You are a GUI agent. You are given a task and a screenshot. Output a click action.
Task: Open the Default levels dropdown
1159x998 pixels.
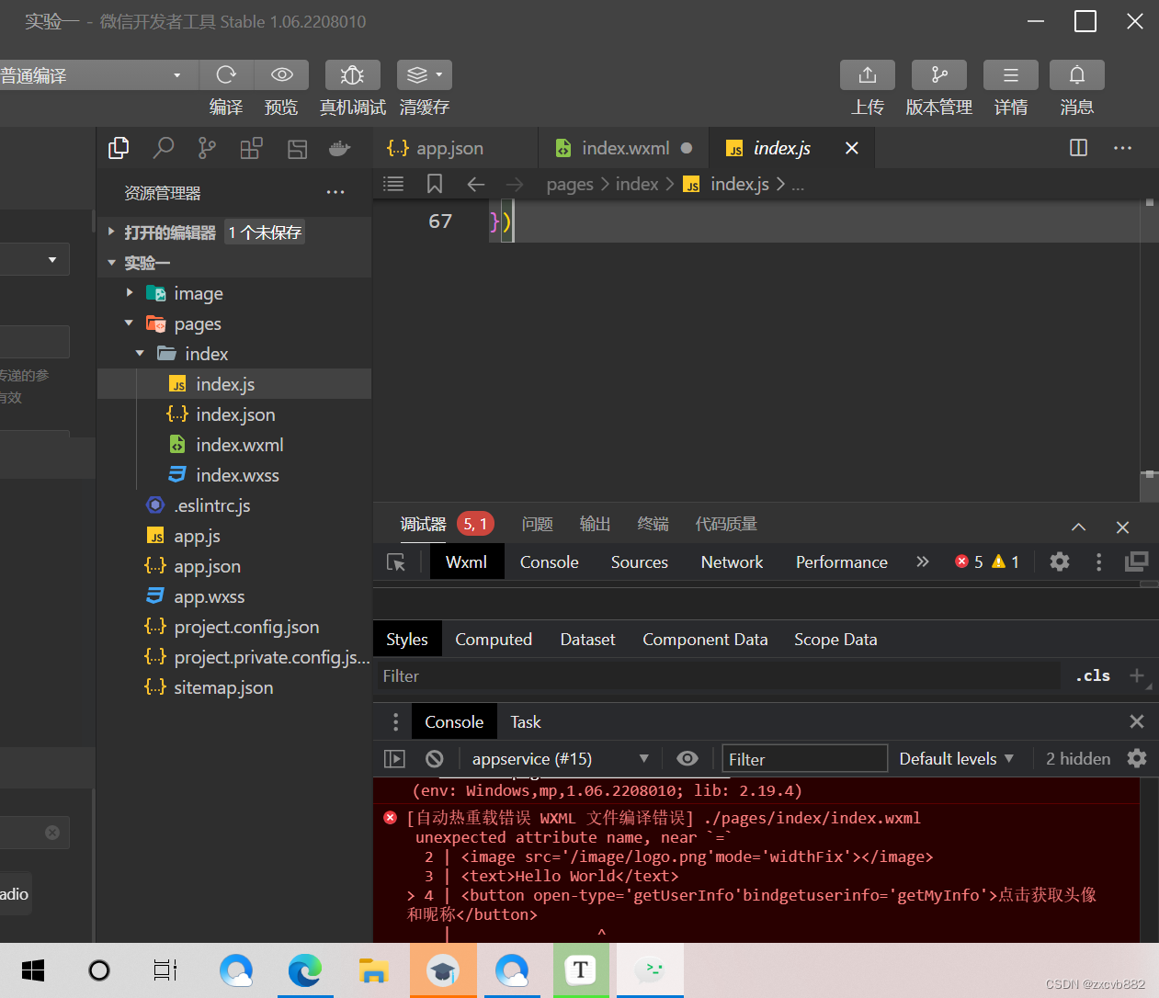957,759
